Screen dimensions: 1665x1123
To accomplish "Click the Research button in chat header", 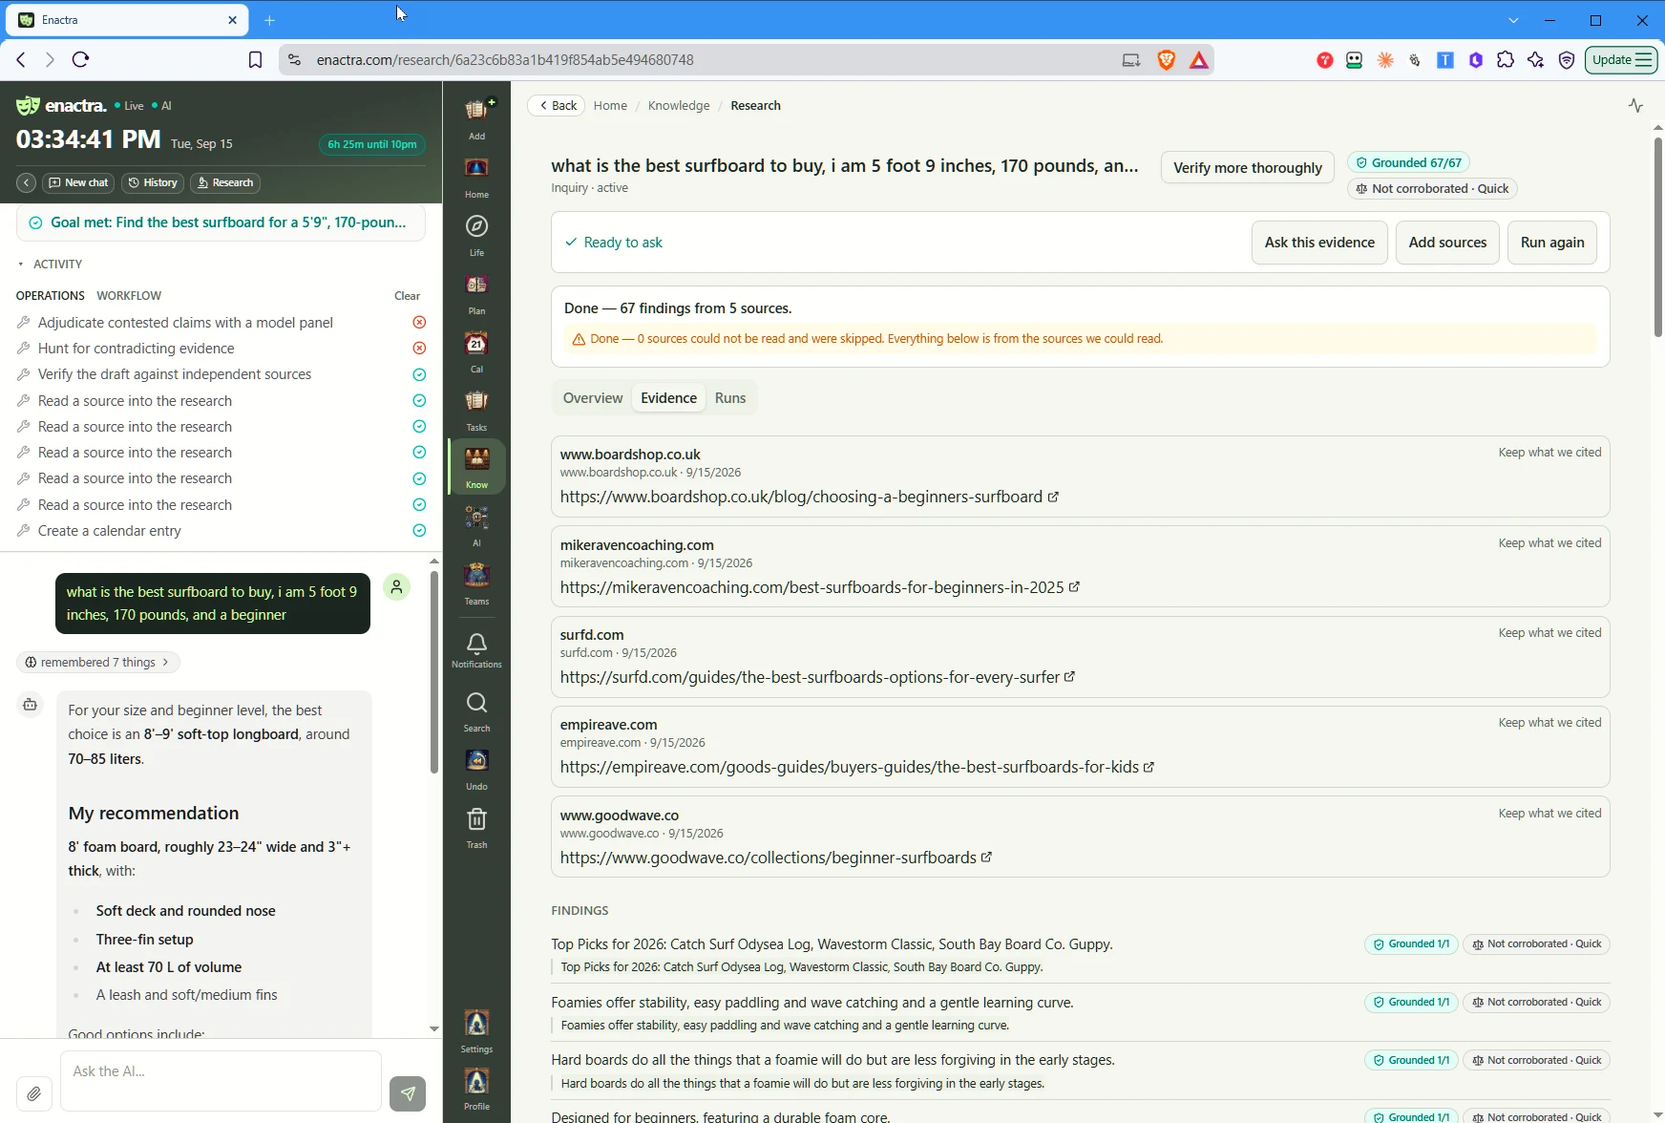I will coord(225,182).
